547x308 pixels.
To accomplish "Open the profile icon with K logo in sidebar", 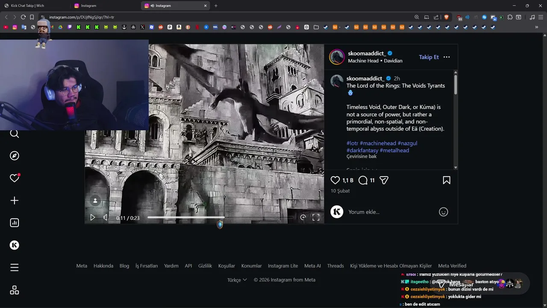I will [x=15, y=245].
